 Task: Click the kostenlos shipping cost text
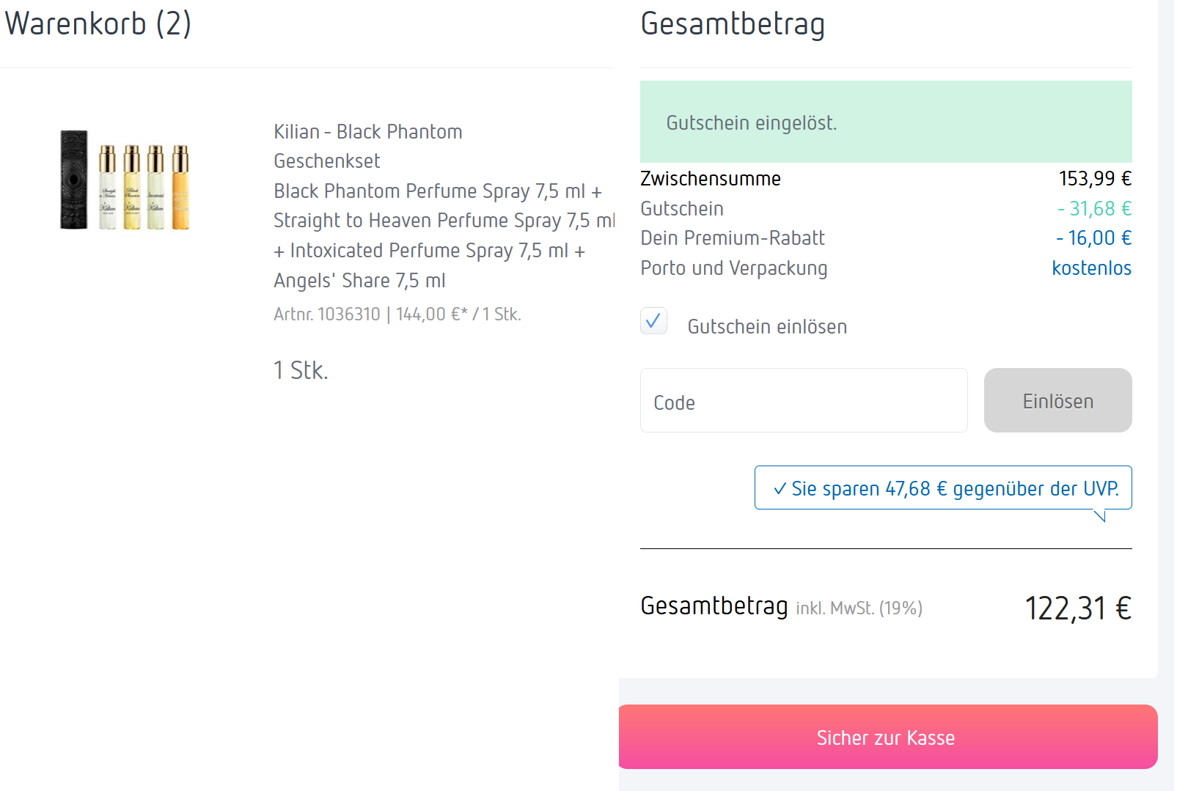tap(1090, 268)
